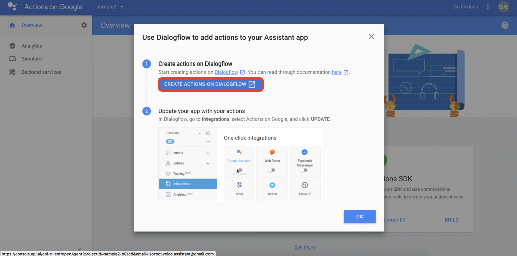Toggle the Web Demo switch in image
517x256 pixels.
271,170
